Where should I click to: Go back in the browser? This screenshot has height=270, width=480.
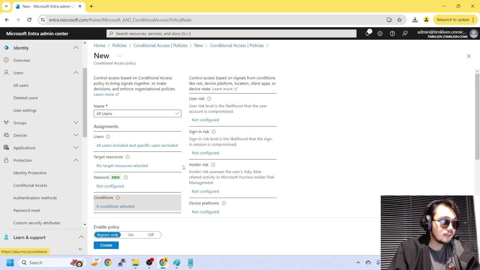tap(7, 19)
